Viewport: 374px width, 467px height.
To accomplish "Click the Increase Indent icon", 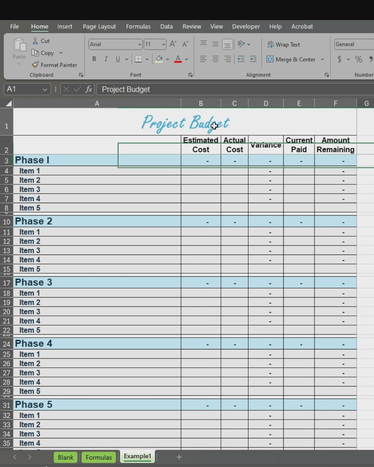I will (x=253, y=59).
